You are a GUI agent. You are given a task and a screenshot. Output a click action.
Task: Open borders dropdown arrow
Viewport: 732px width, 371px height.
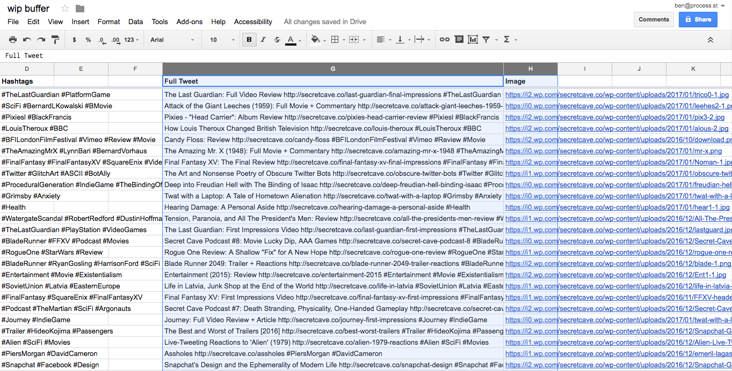click(x=344, y=40)
